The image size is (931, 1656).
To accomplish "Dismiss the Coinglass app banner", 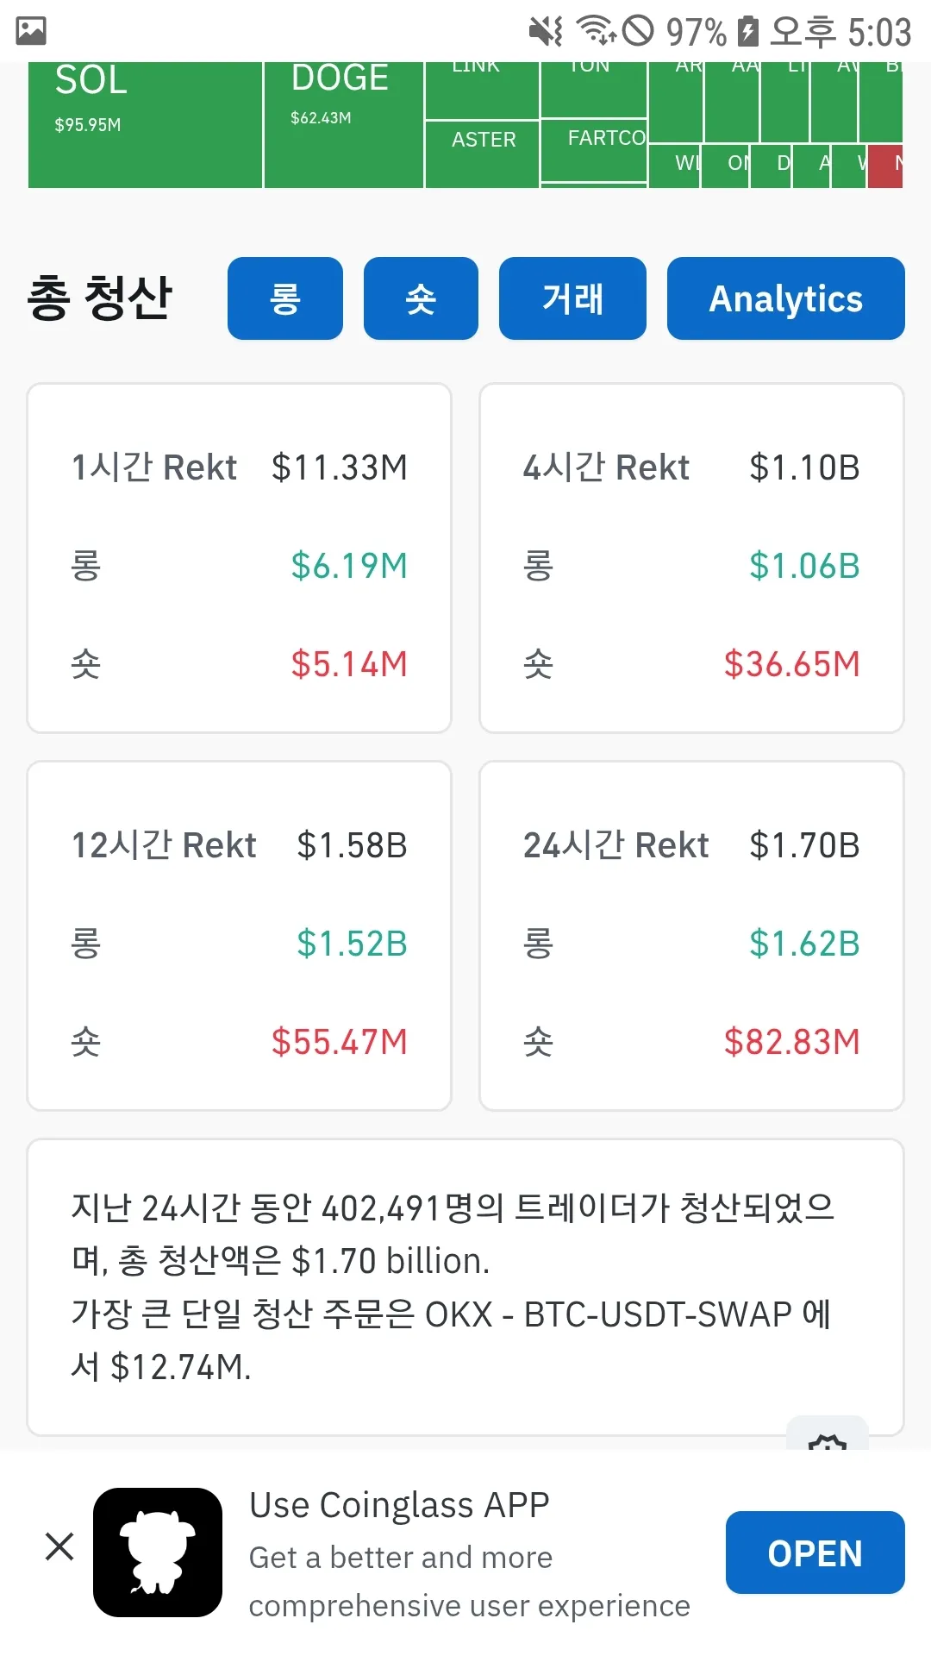I will pos(59,1546).
